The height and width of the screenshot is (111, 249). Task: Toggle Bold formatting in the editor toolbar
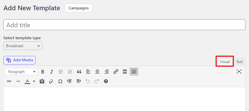[x=43, y=72]
